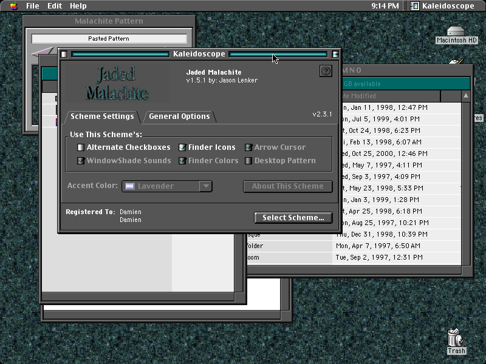Select the Trash icon on desktop
Screen dimensions: 486x364
456,342
